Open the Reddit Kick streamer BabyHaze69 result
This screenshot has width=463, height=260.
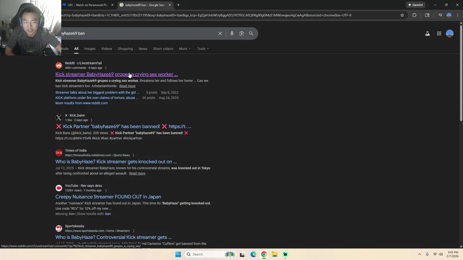pos(116,74)
